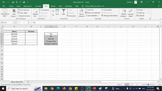Click the horizontal scrollbar right arrow
The width and height of the screenshot is (162, 91).
pyautogui.click(x=158, y=82)
